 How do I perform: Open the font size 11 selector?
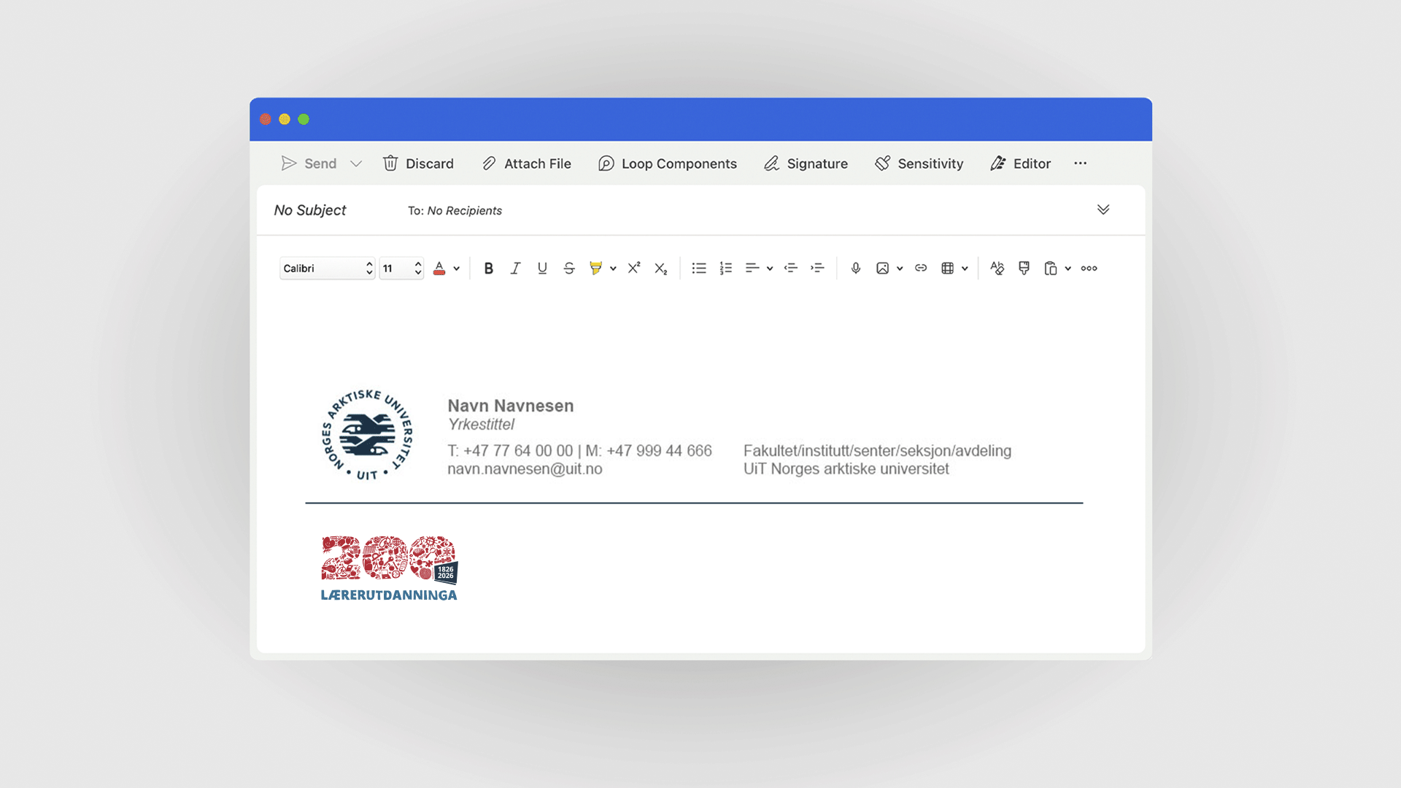(401, 269)
